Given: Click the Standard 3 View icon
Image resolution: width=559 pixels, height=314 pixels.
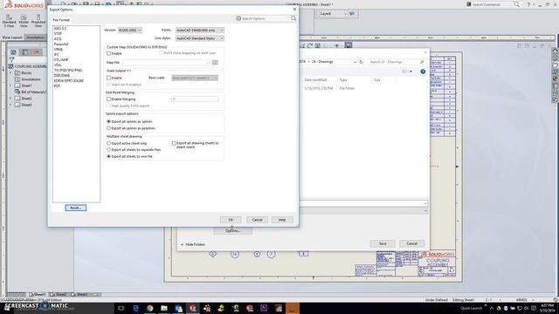Looking at the screenshot, I should [9, 17].
